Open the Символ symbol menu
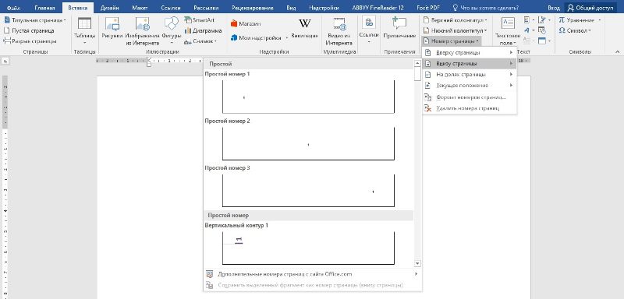This screenshot has width=624, height=299. tap(575, 30)
